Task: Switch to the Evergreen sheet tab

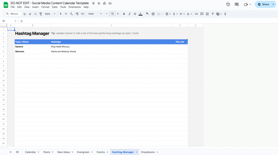Action: coord(83,152)
